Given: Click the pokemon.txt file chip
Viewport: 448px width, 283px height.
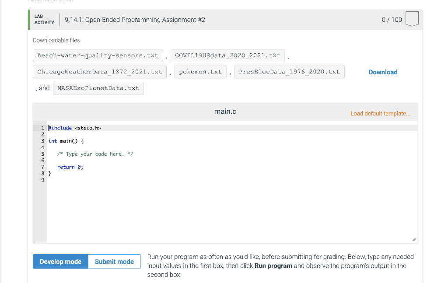Looking at the screenshot, I should coord(200,71).
